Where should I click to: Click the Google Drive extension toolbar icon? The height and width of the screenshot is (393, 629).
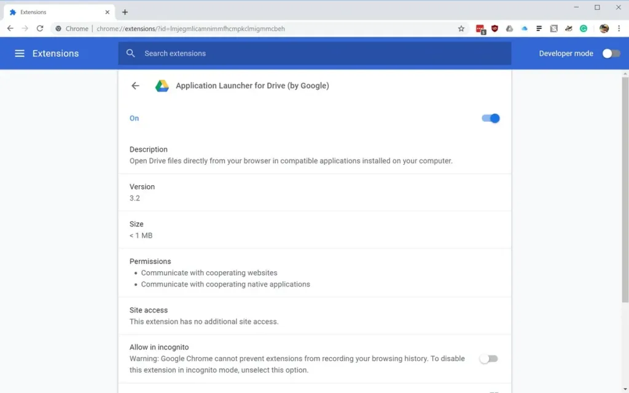(509, 28)
